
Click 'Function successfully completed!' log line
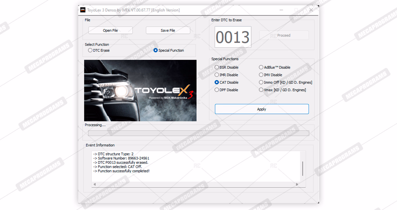click(121, 171)
